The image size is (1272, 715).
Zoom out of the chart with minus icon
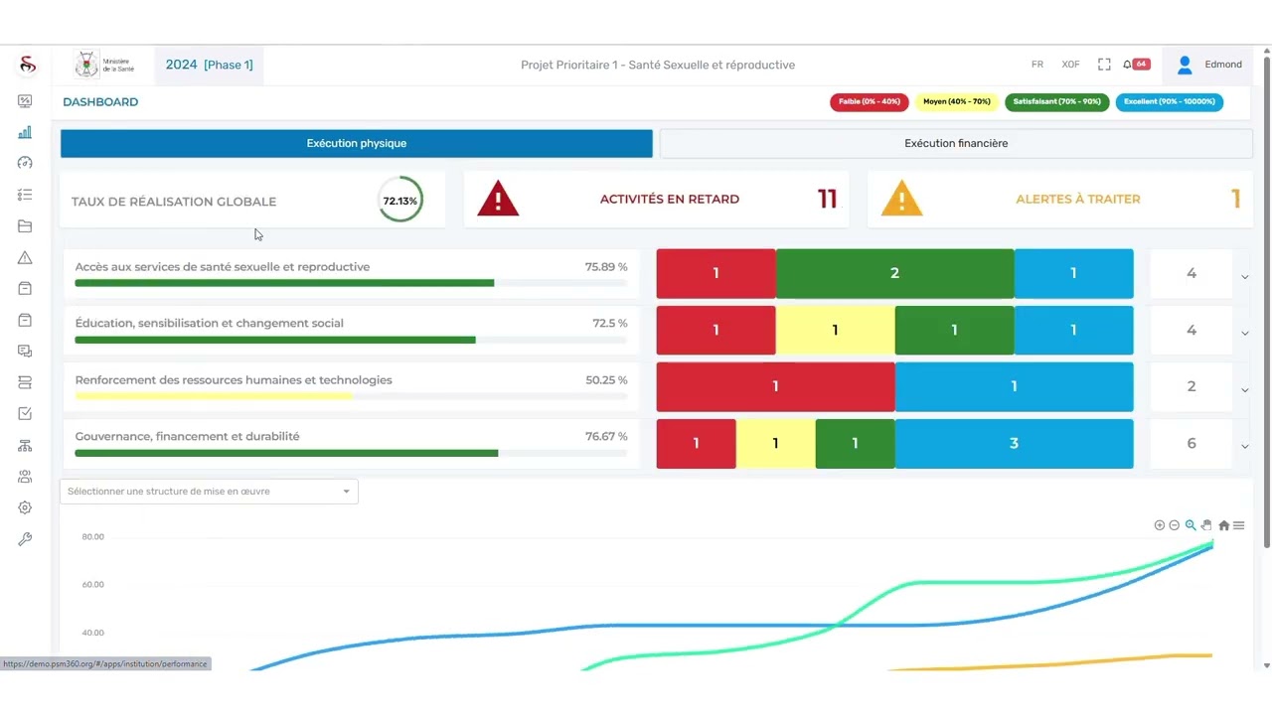pos(1174,525)
